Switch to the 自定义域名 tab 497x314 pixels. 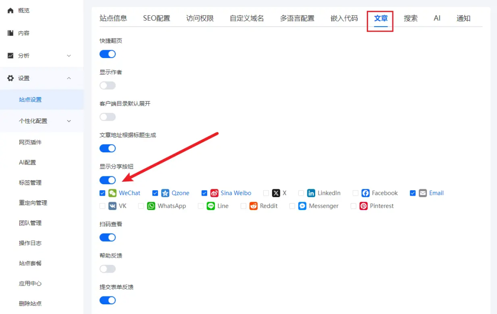(x=247, y=18)
